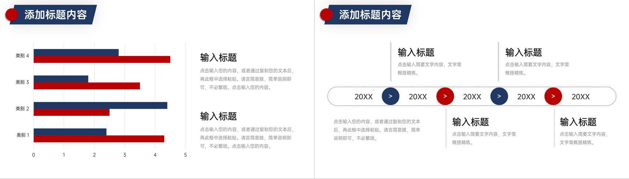This screenshot has width=629, height=179.
Task: Select the right slide title banner text
Action: [370, 15]
